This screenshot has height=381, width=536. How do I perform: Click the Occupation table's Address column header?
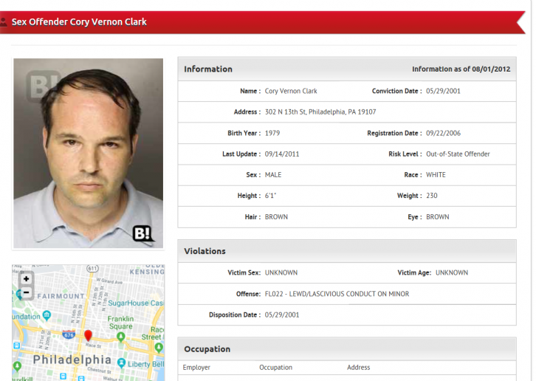click(358, 368)
